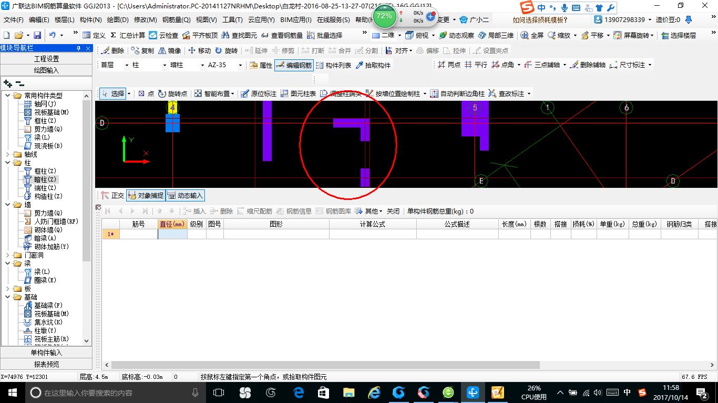The width and height of the screenshot is (718, 403).
Task: Click the 直径(mm) cell of row 1
Action: [173, 235]
